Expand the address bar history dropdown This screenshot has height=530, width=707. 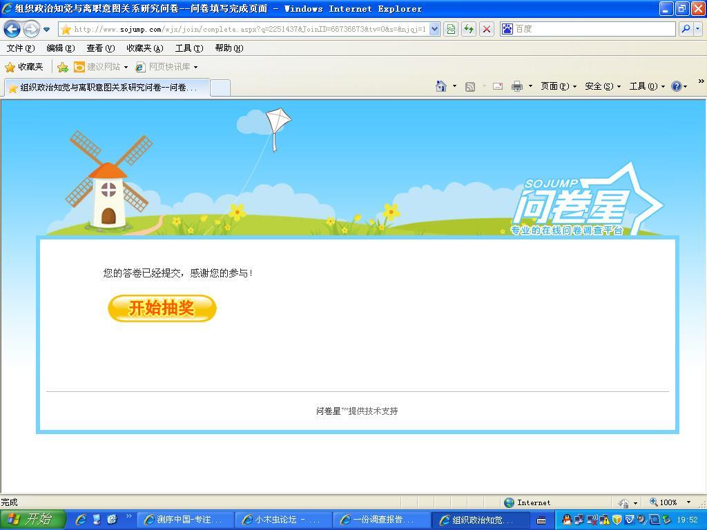point(434,29)
